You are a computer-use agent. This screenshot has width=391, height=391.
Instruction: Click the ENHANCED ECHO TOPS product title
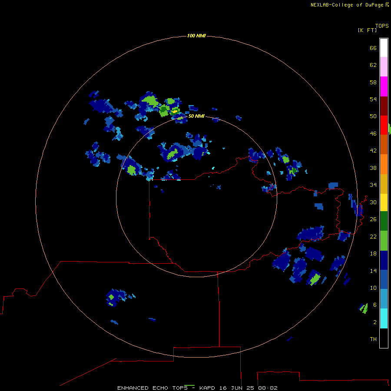click(152, 388)
